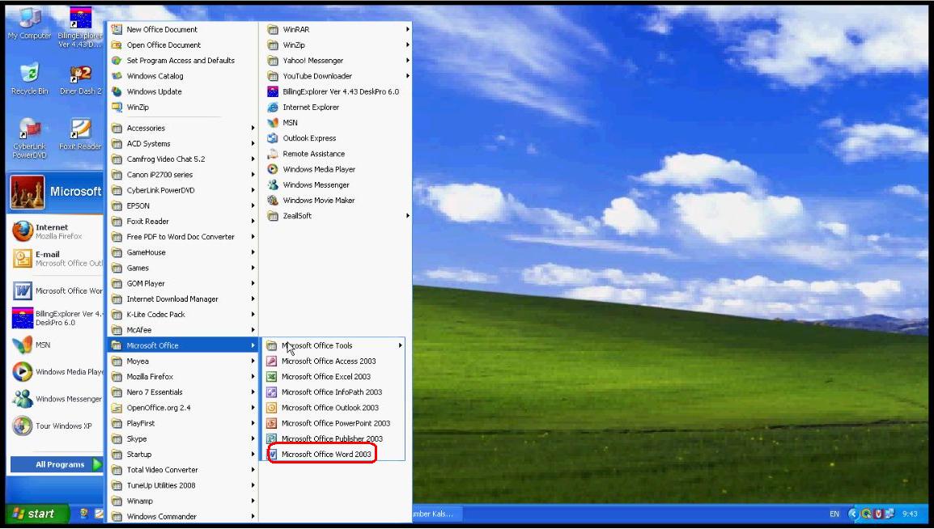Click the Windows Movie Maker icon
This screenshot has width=934, height=529.
click(x=273, y=200)
